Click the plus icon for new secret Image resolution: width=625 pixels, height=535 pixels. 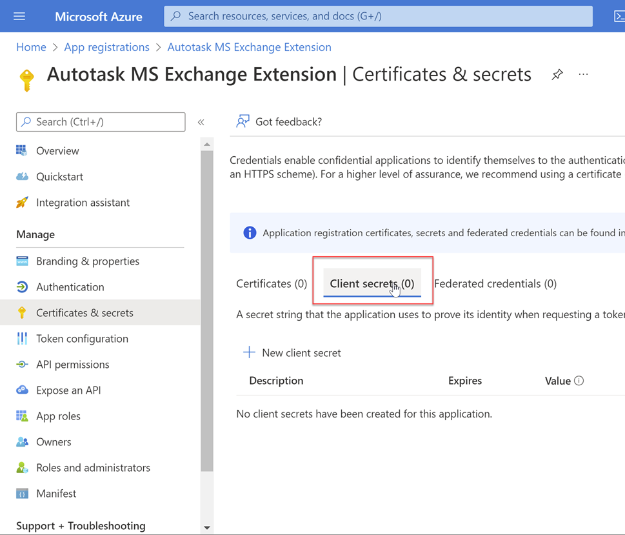coord(249,352)
